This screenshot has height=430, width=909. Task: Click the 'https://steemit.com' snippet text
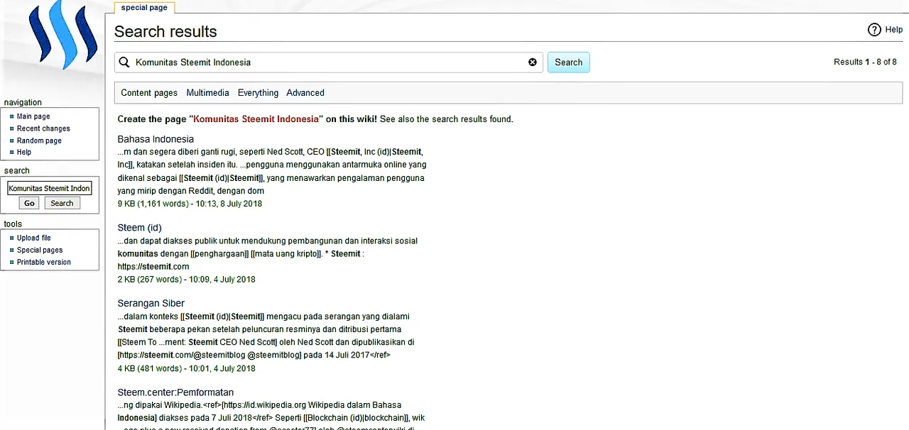pyautogui.click(x=153, y=266)
